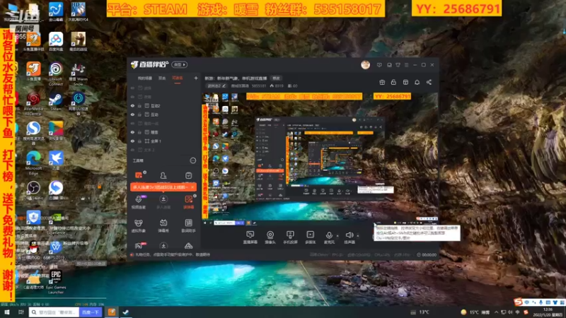Open the streamer avatar profile
566x318 pixels.
[x=365, y=65]
